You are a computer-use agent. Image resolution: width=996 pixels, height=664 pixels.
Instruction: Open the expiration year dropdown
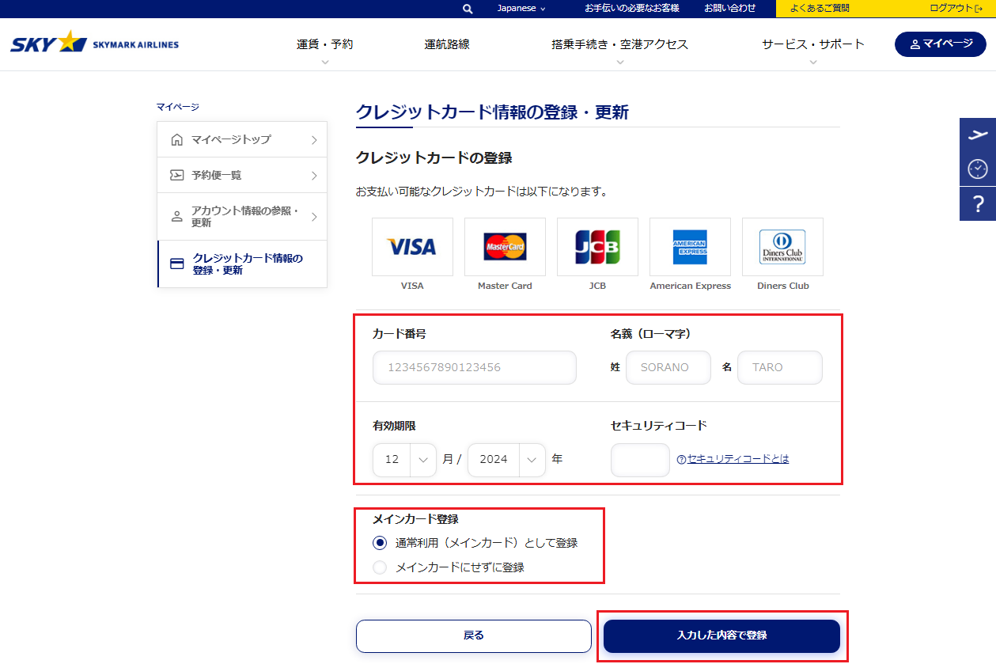point(506,460)
